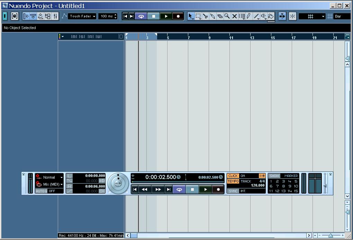Toggle the TEMPO track button
This screenshot has height=240, width=353.
click(233, 181)
